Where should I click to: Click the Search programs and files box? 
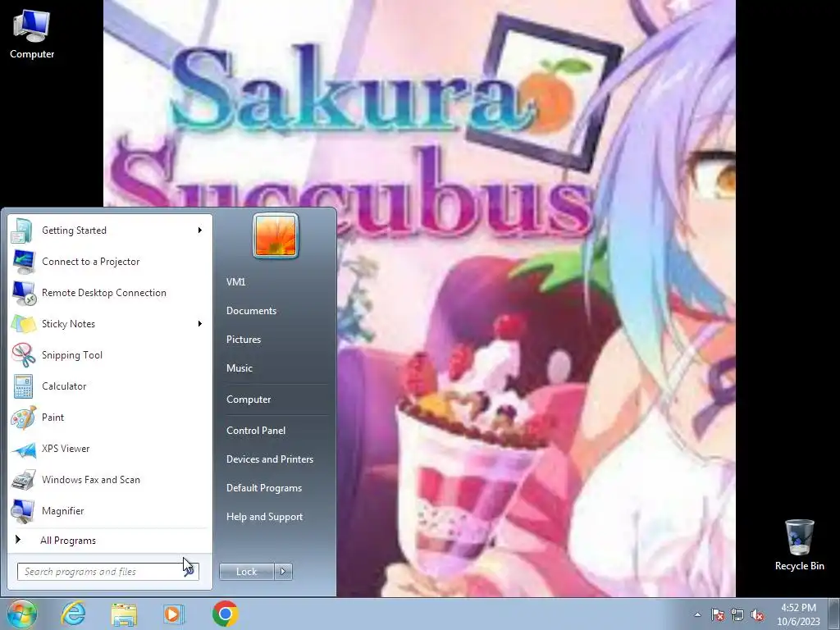pyautogui.click(x=107, y=572)
